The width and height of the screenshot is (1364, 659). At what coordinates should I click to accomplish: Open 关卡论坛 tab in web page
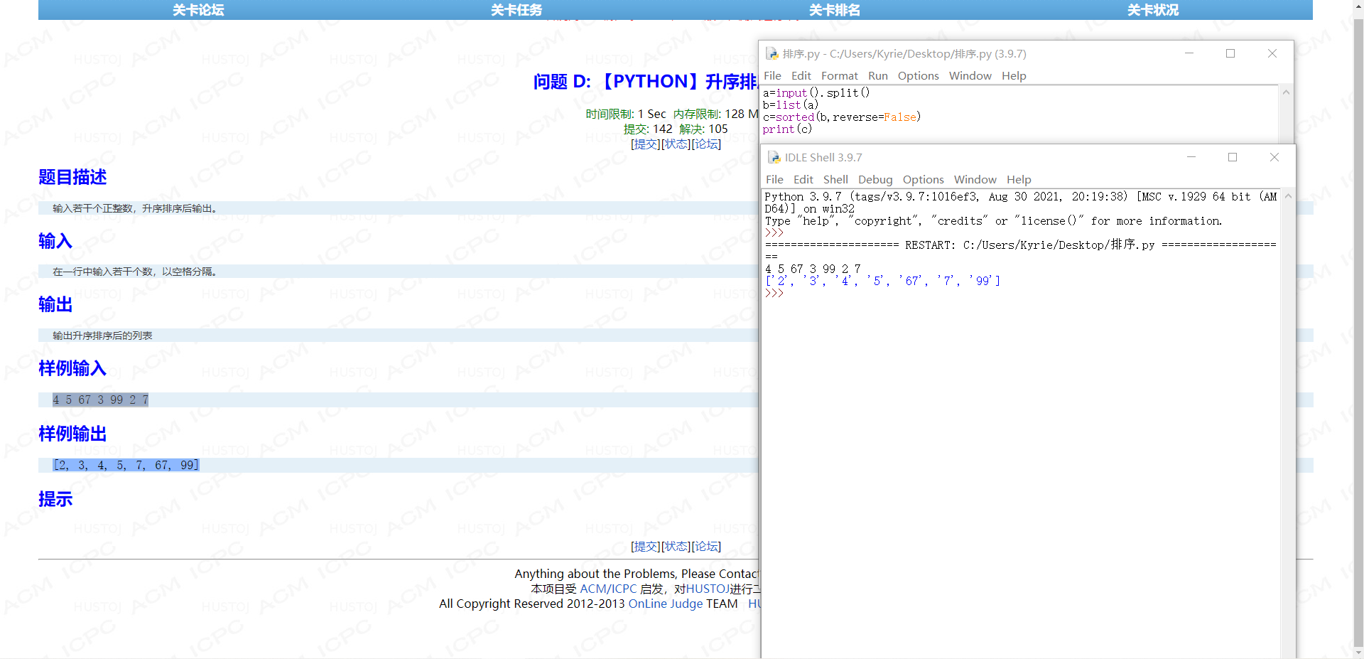[197, 10]
